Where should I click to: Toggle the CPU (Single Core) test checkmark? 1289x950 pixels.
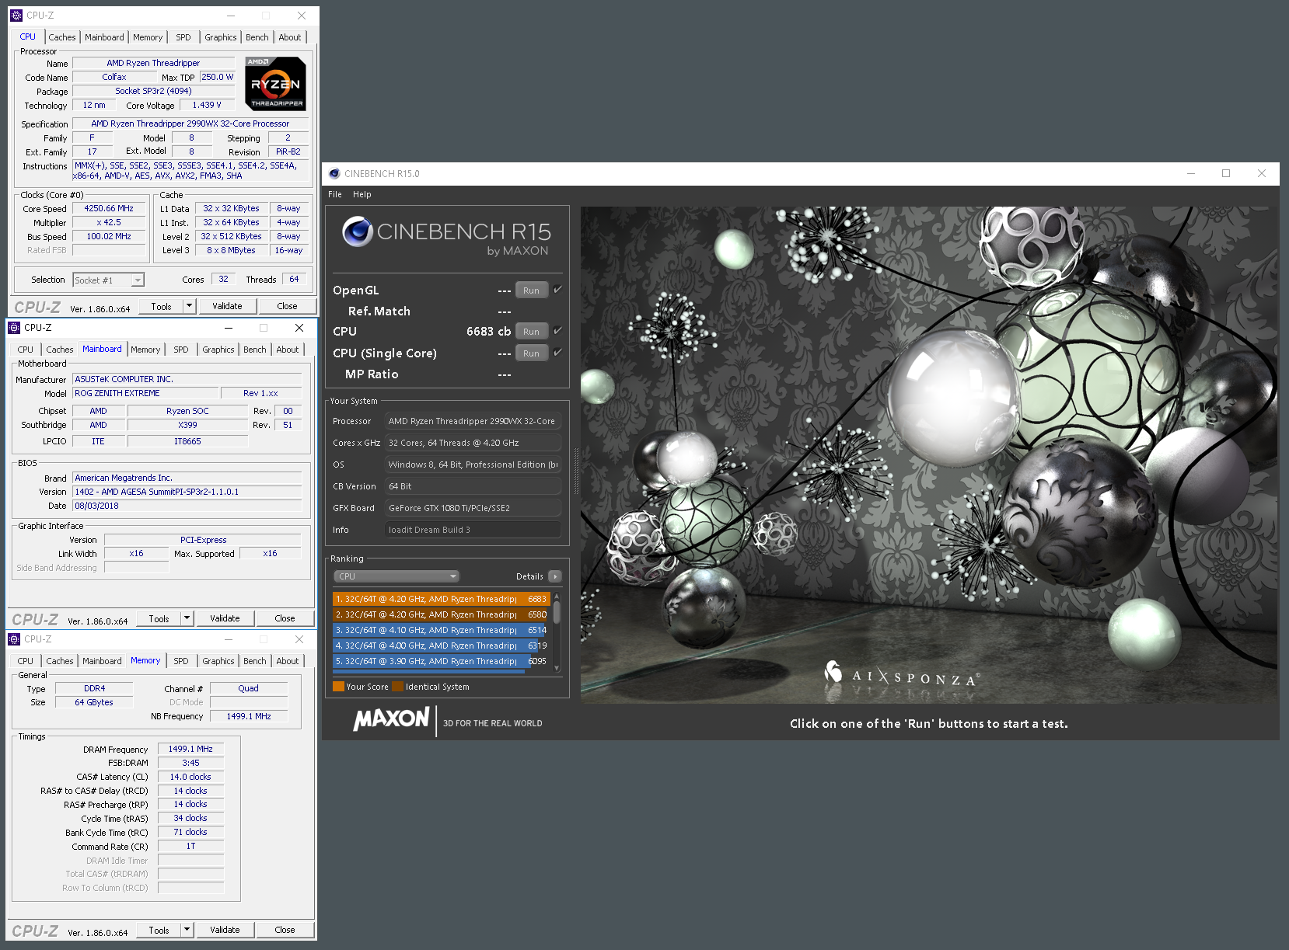point(557,353)
